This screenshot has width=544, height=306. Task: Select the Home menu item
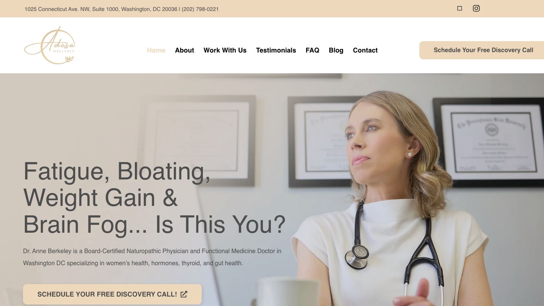tap(156, 50)
